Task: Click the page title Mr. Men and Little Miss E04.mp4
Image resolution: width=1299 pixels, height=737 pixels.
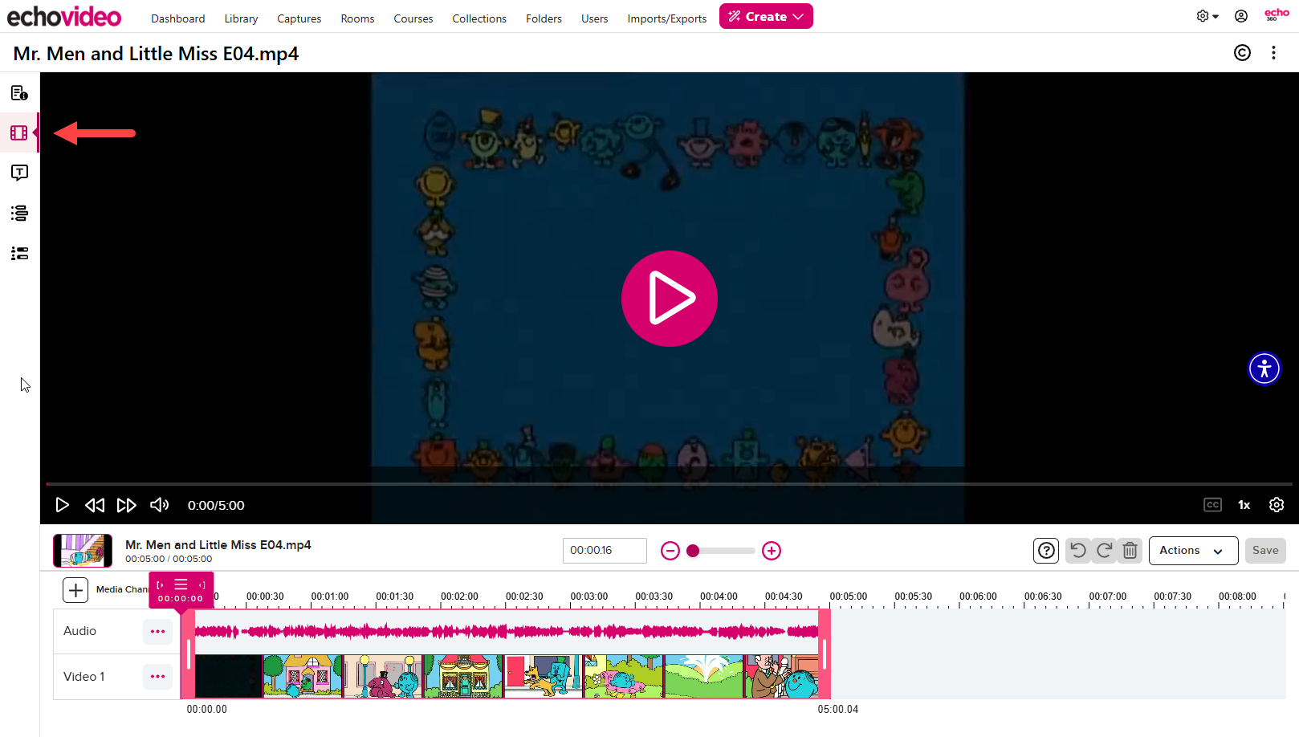Action: tap(156, 54)
